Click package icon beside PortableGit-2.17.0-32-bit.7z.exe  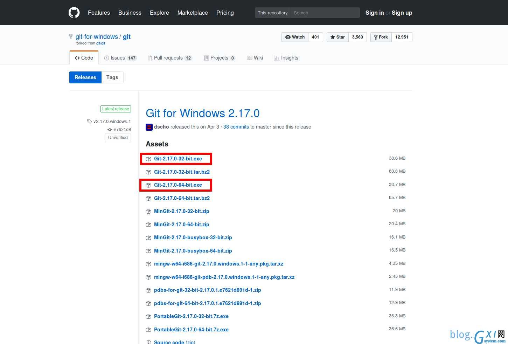(148, 316)
